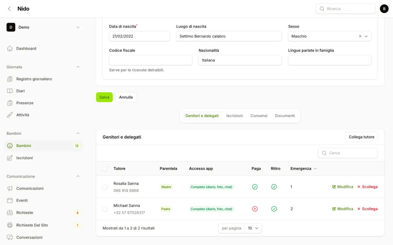Click the Diari book icon

click(10, 91)
